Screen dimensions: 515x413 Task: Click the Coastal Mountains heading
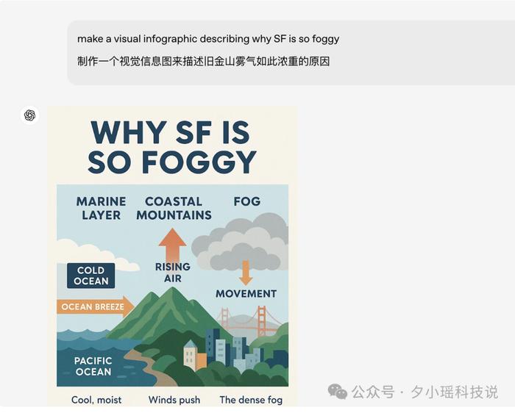(174, 208)
